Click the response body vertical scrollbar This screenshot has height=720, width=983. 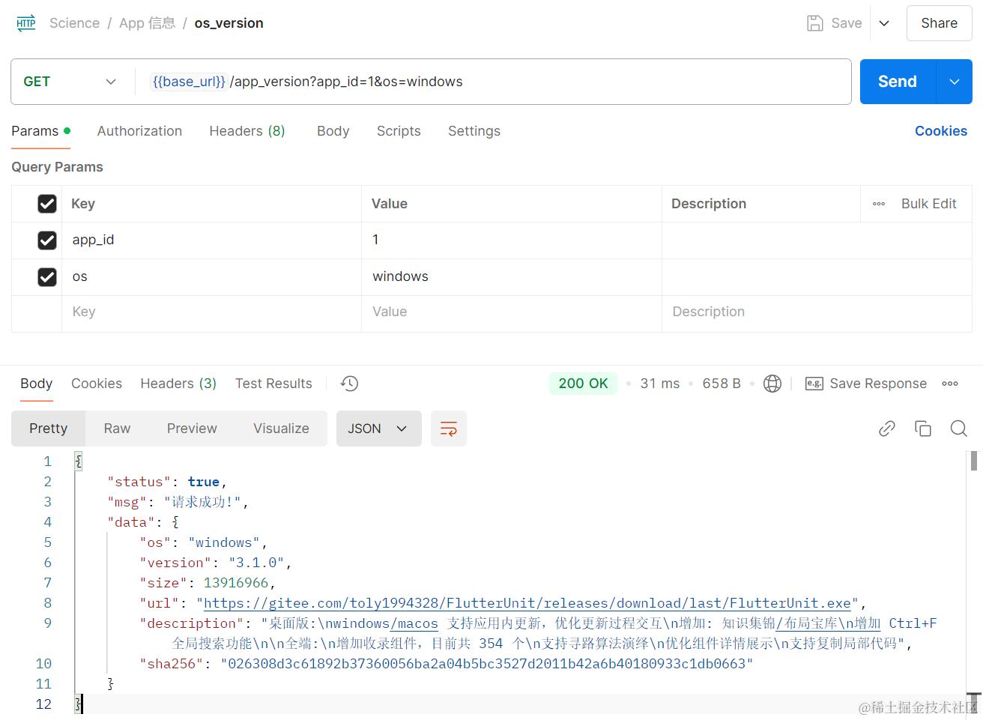point(974,461)
